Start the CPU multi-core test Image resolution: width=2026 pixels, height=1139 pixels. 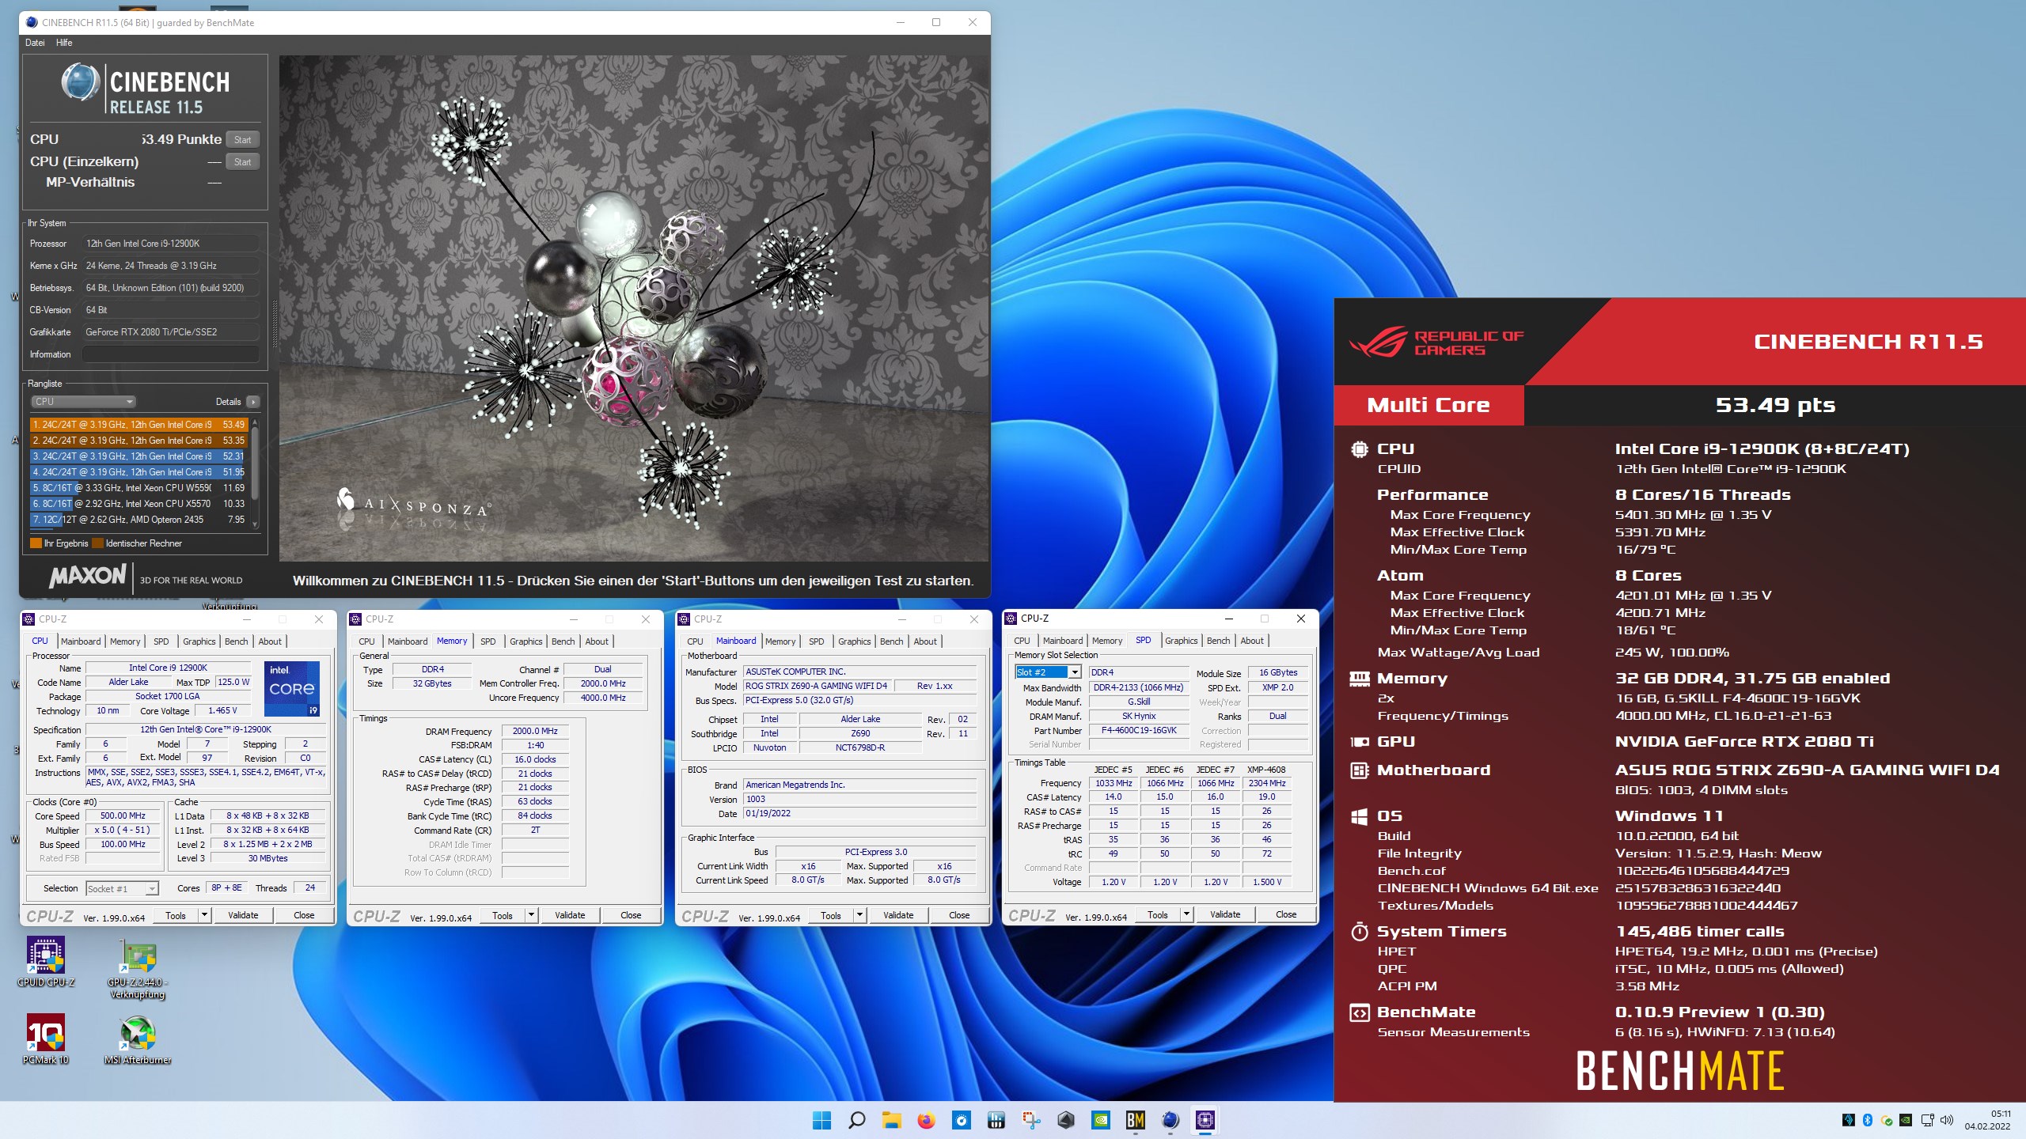point(242,139)
